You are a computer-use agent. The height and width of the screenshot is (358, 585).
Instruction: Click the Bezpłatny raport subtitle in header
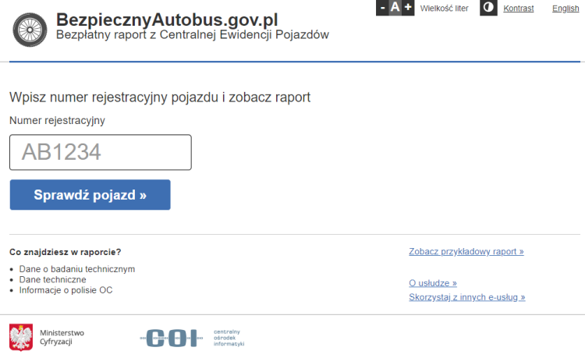pyautogui.click(x=193, y=36)
